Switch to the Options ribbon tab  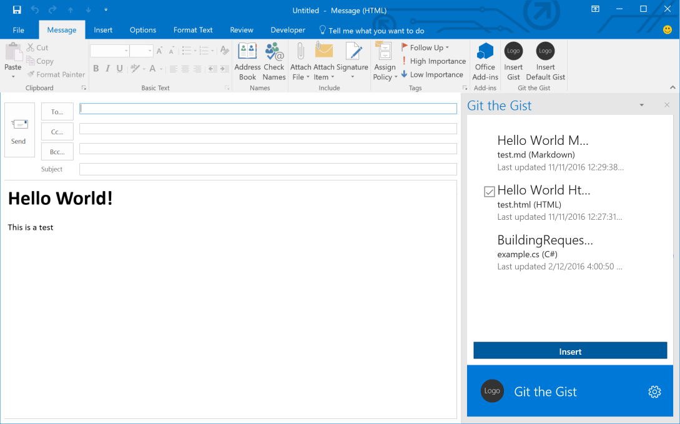click(x=142, y=30)
